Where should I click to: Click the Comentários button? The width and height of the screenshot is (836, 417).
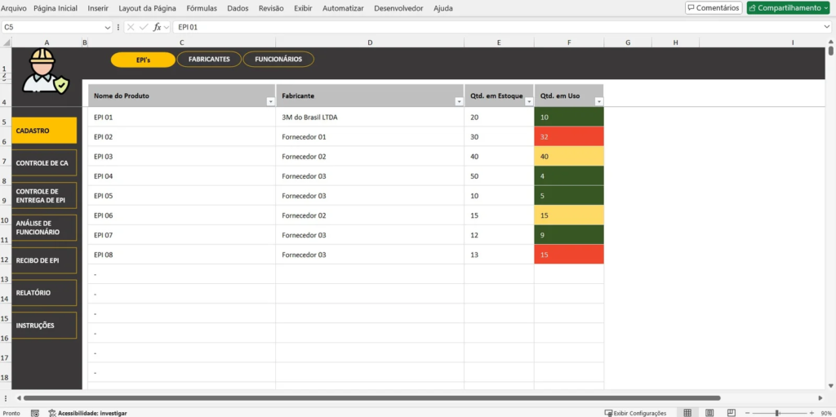point(714,8)
